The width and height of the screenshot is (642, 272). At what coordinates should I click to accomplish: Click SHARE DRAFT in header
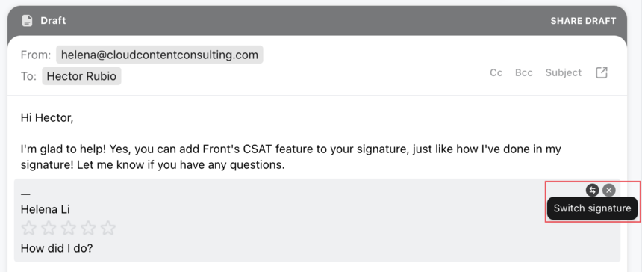(x=583, y=21)
